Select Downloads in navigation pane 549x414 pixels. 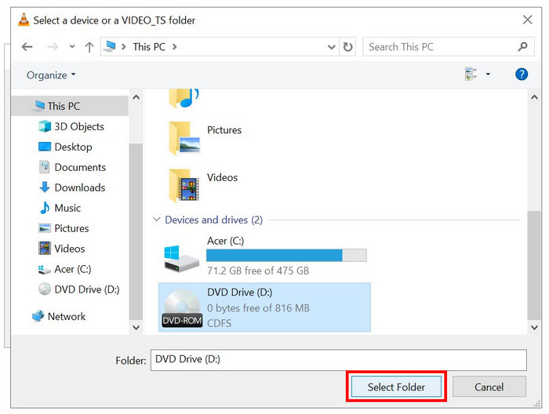tap(80, 187)
